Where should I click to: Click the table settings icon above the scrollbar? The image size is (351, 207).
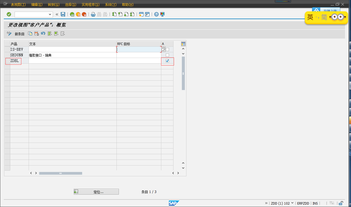pyautogui.click(x=183, y=43)
